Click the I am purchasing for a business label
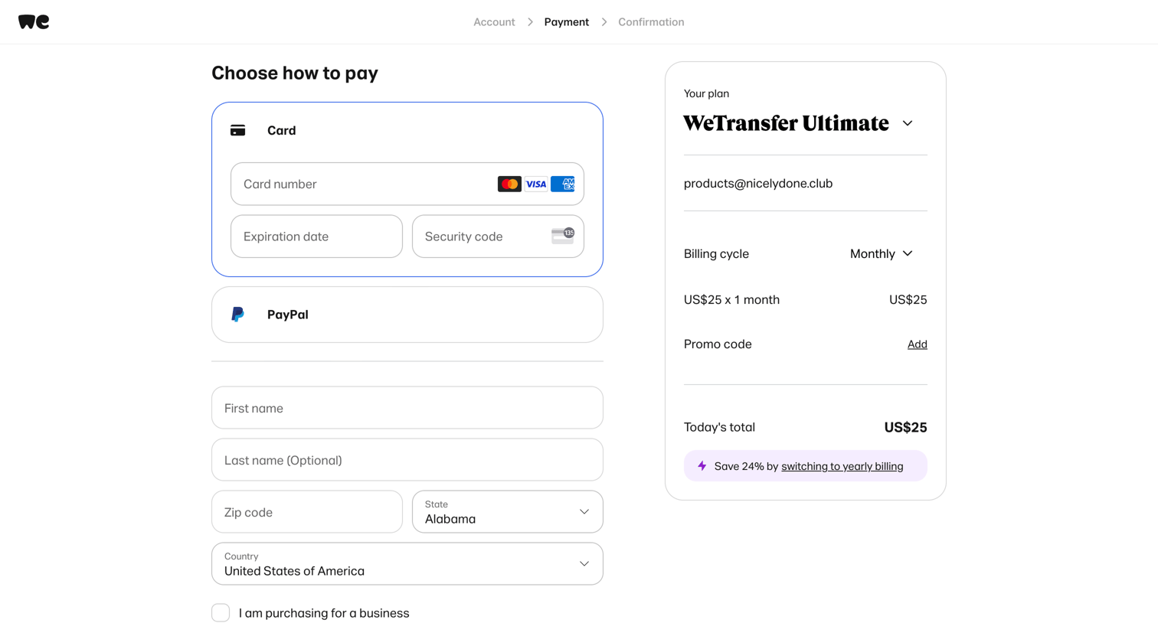Viewport: 1158px width, 623px height. [x=324, y=613]
